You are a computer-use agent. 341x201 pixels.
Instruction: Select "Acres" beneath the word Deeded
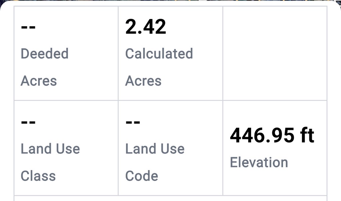click(x=39, y=81)
